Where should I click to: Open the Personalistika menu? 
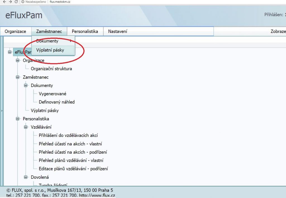tap(85, 32)
